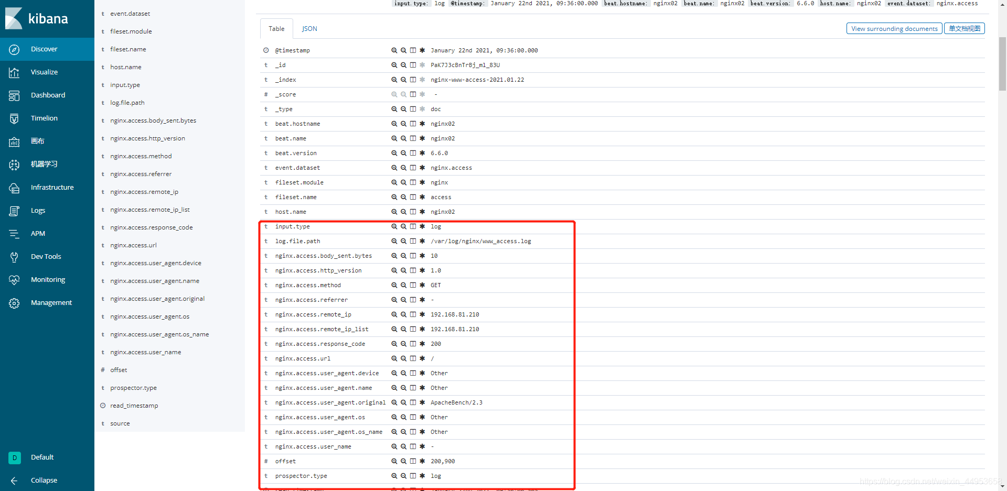Toggle column for nginx.access.remote_ip_list

(413, 329)
